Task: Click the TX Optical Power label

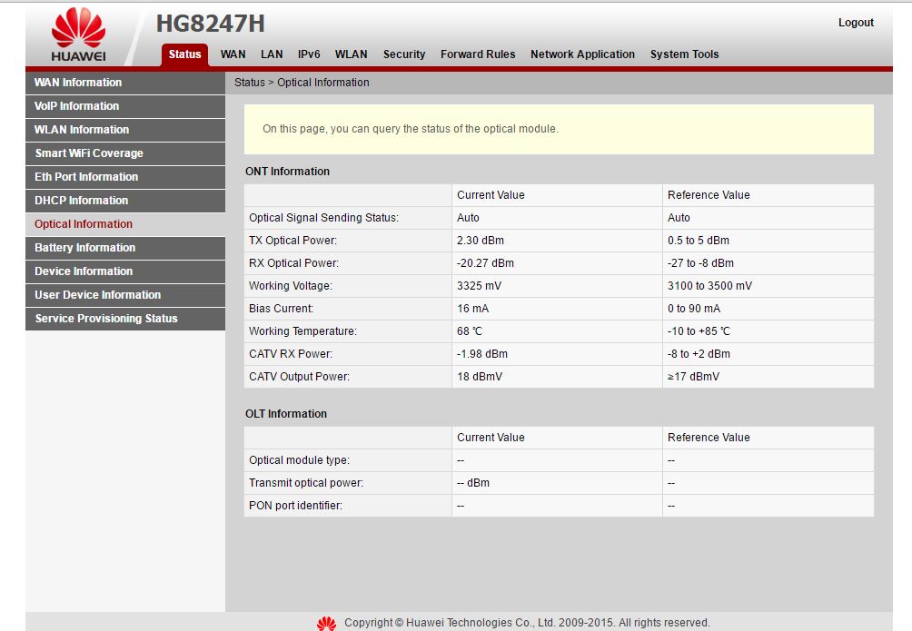Action: tap(292, 241)
